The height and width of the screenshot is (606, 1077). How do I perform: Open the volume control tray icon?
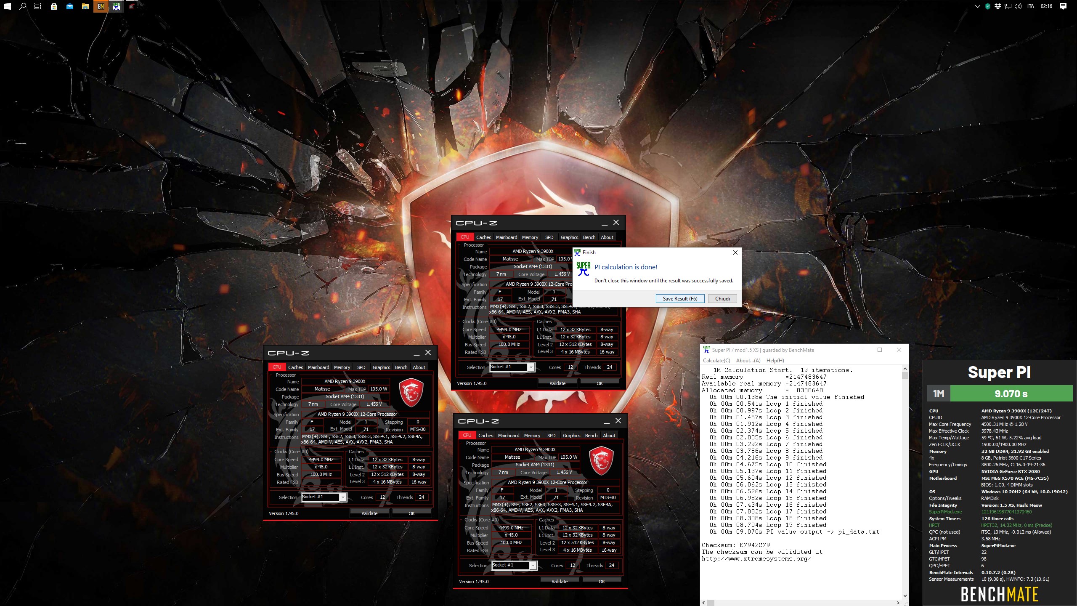point(1018,6)
